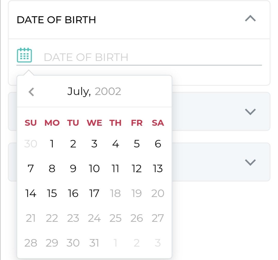This screenshot has height=260, width=278.
Task: Expand the third collapsed section chevron
Action: pyautogui.click(x=250, y=162)
